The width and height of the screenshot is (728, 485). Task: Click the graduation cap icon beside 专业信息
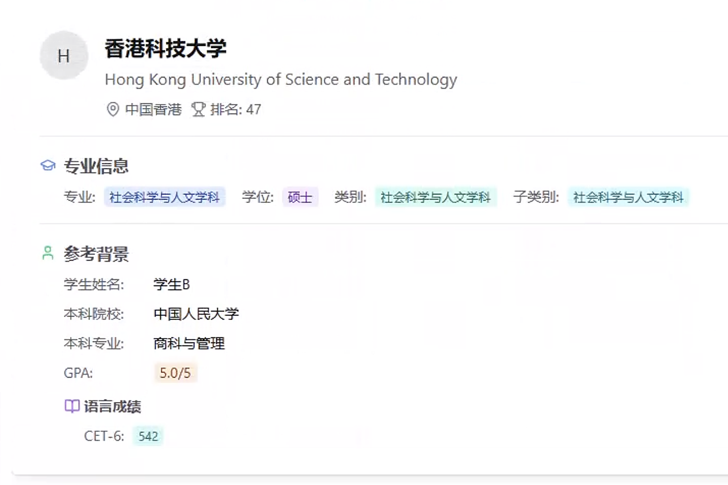pyautogui.click(x=48, y=166)
